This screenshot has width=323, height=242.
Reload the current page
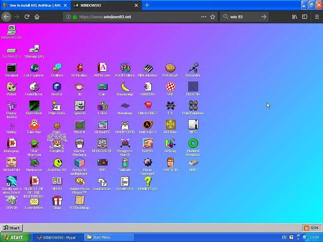click(27, 17)
